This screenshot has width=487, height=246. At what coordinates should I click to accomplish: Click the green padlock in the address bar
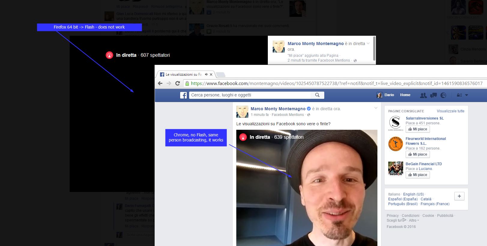coord(187,84)
